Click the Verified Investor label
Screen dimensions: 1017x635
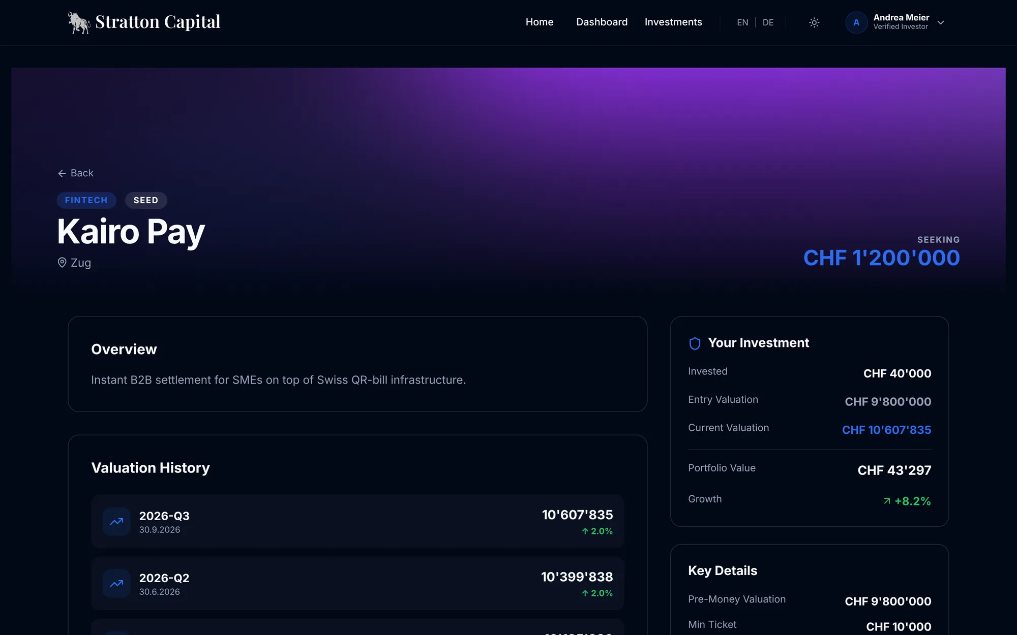click(901, 27)
